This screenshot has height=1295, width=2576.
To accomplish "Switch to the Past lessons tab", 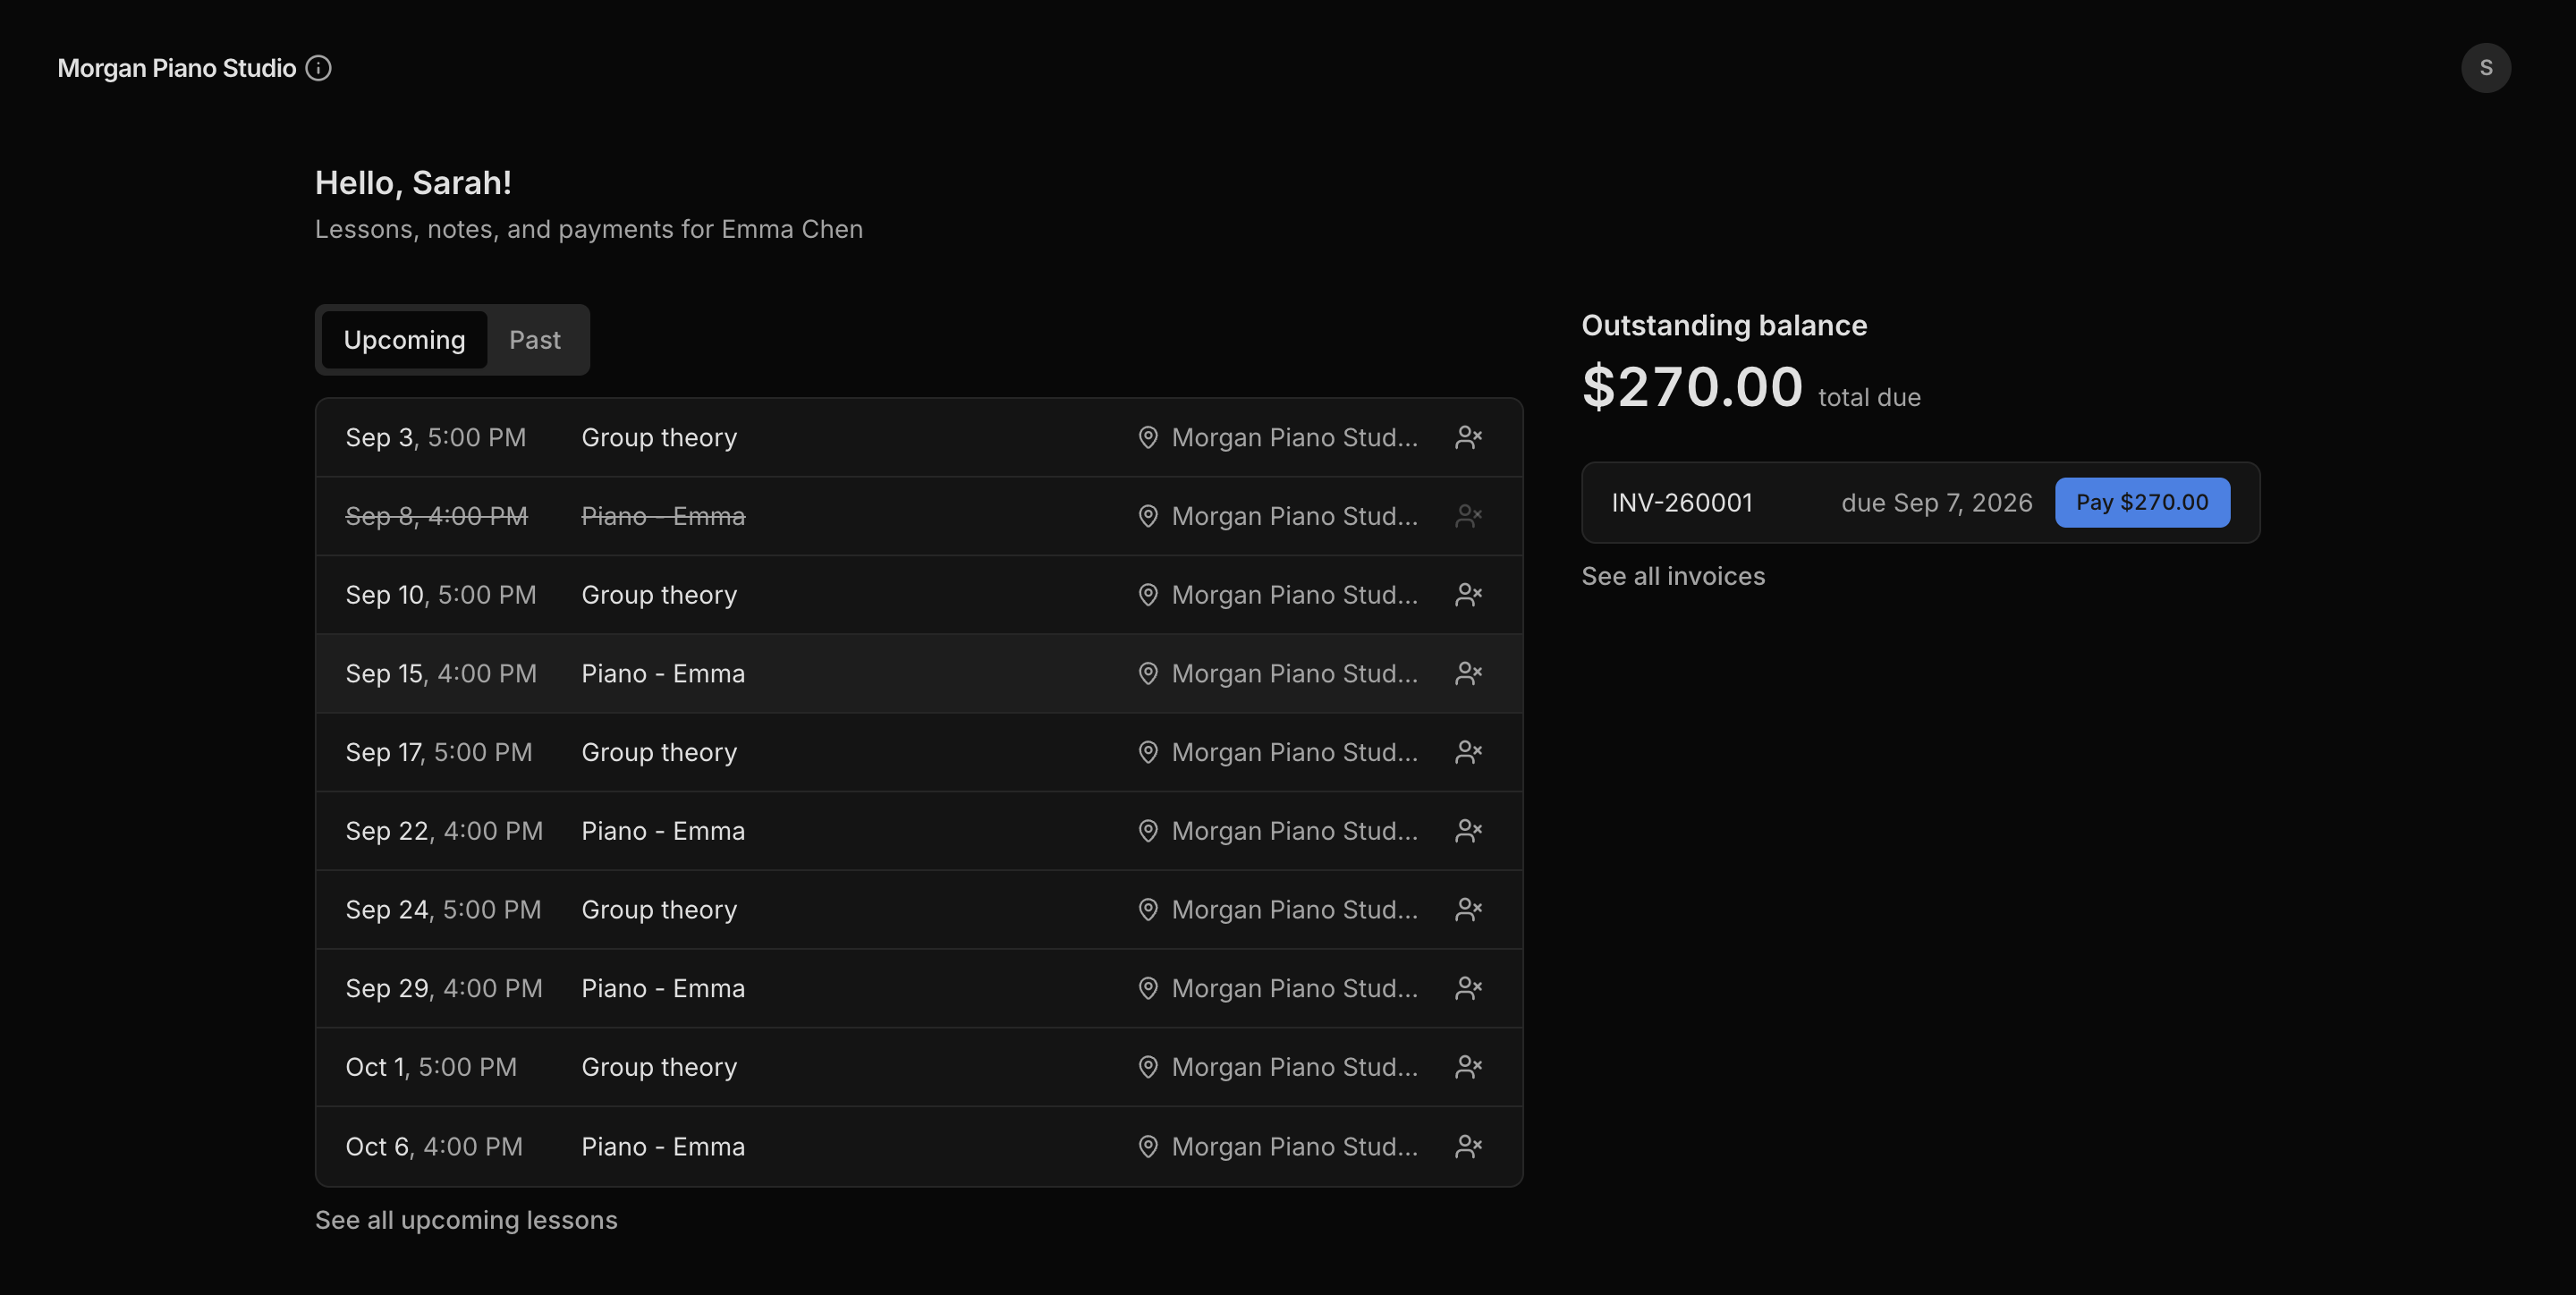I will coord(535,340).
